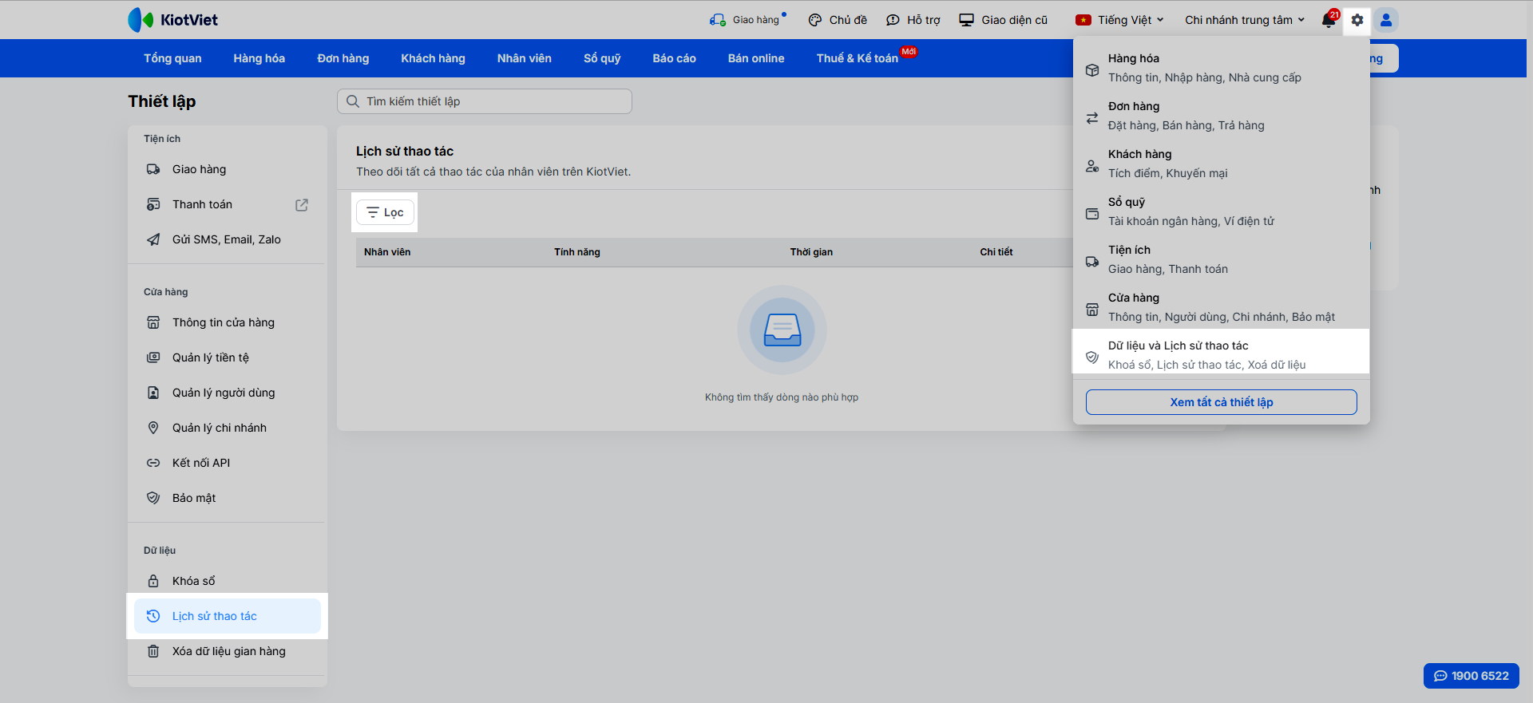Open the Hàng hóa menu in navigation bar
This screenshot has height=703, width=1533.
[x=259, y=58]
